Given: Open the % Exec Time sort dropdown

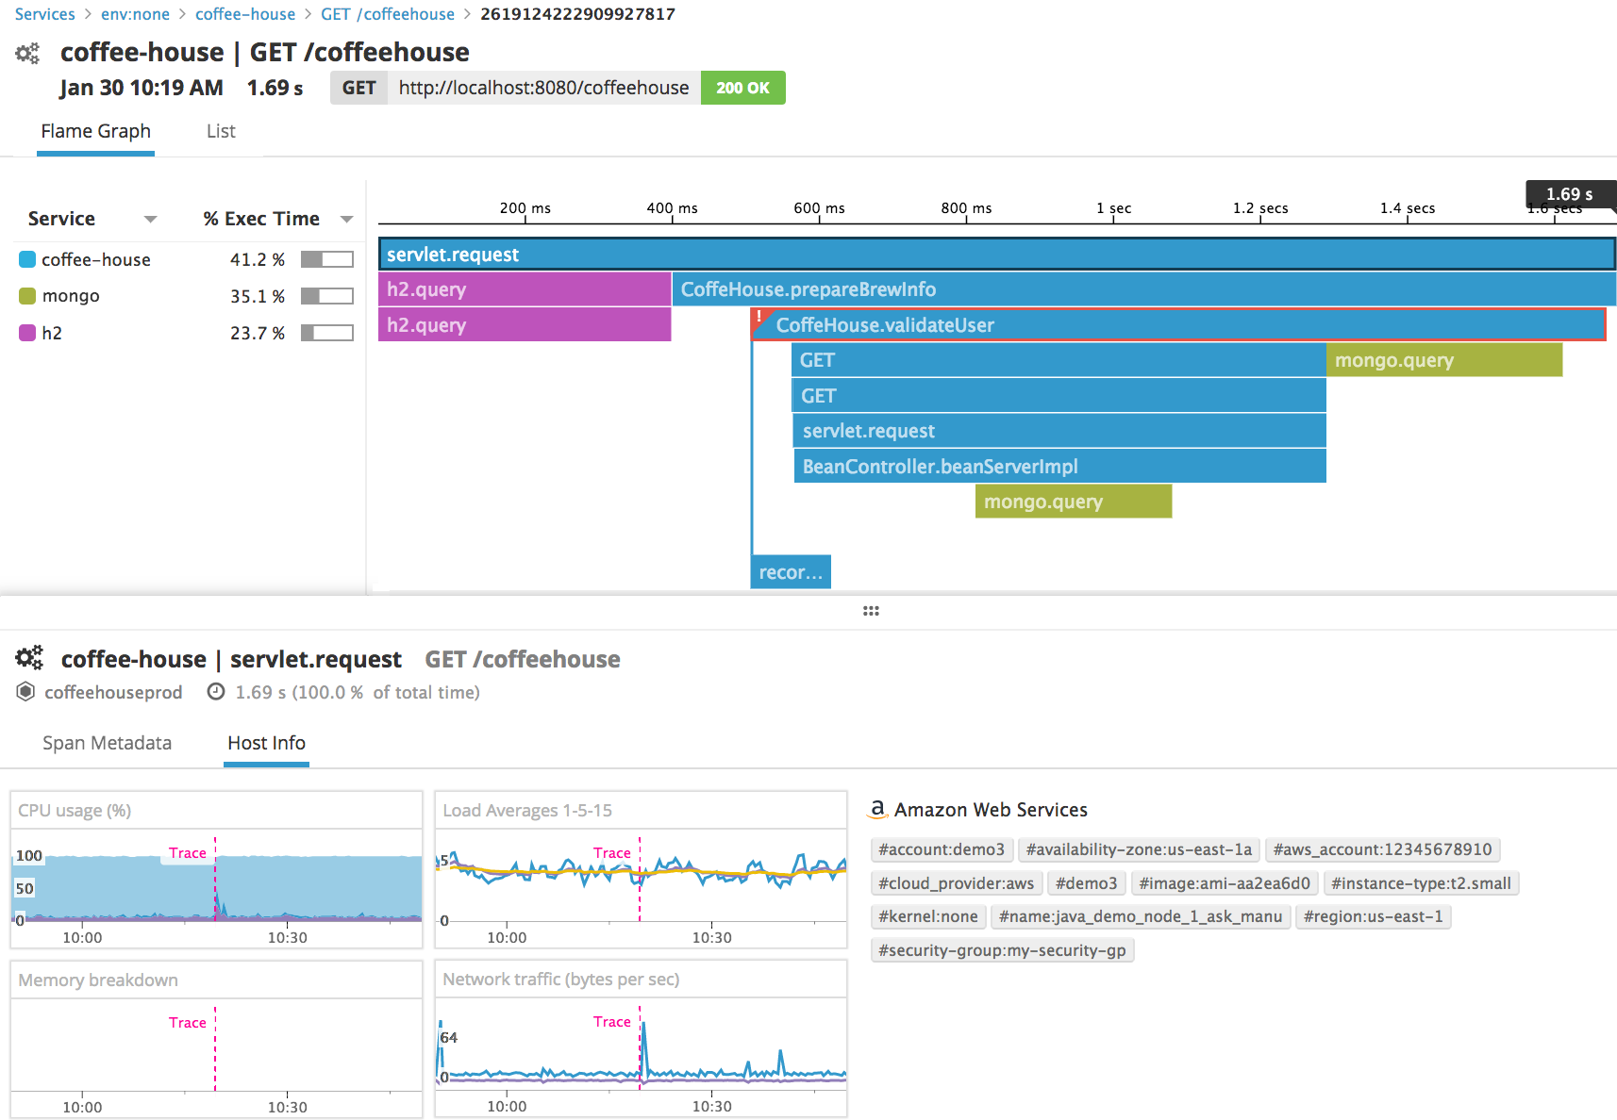Looking at the screenshot, I should coord(347,219).
